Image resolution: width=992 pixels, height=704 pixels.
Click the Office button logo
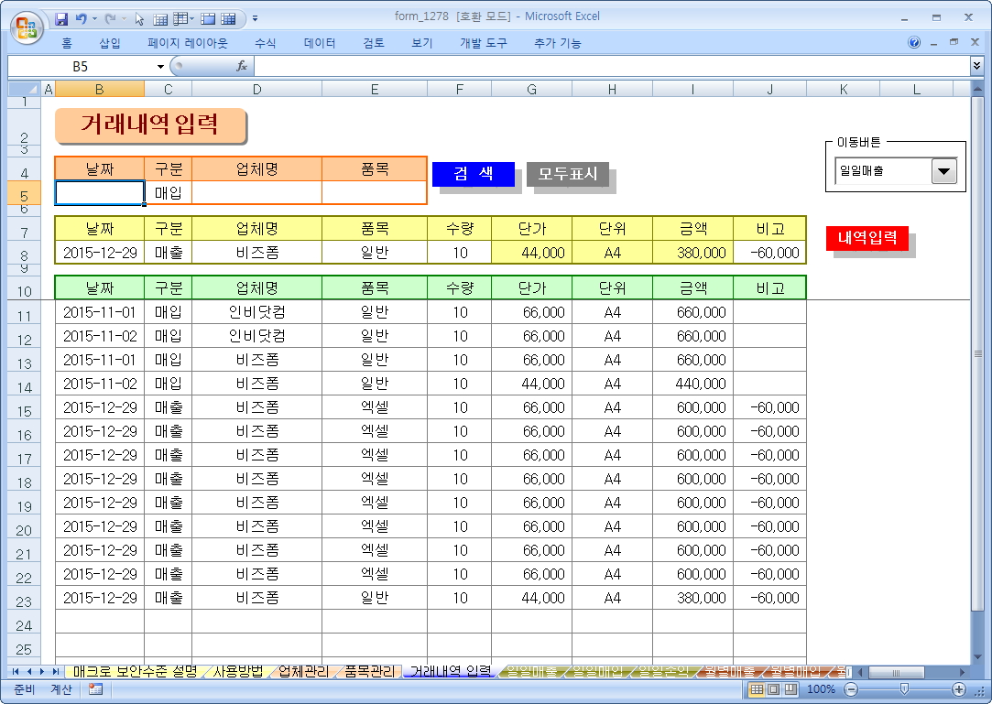[26, 27]
